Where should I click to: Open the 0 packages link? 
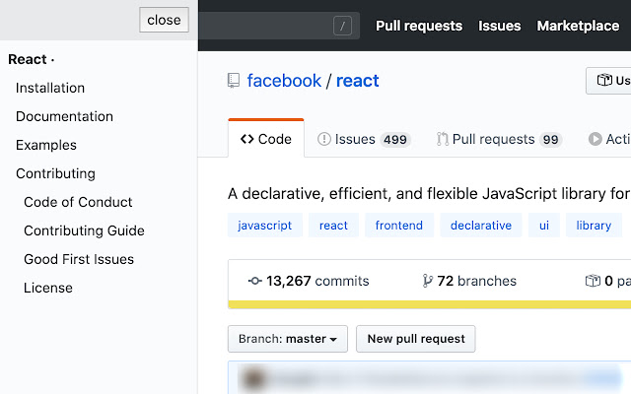tap(608, 281)
